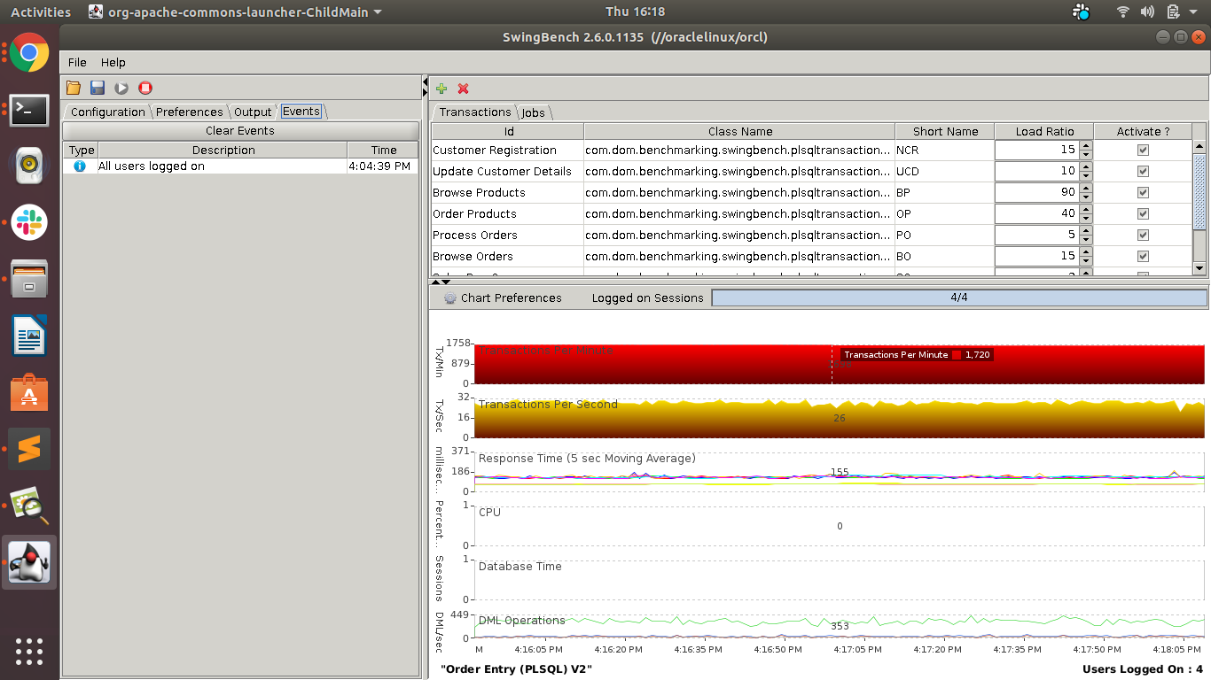Open the volume indicator in top bar
The height and width of the screenshot is (680, 1211).
coord(1148,12)
